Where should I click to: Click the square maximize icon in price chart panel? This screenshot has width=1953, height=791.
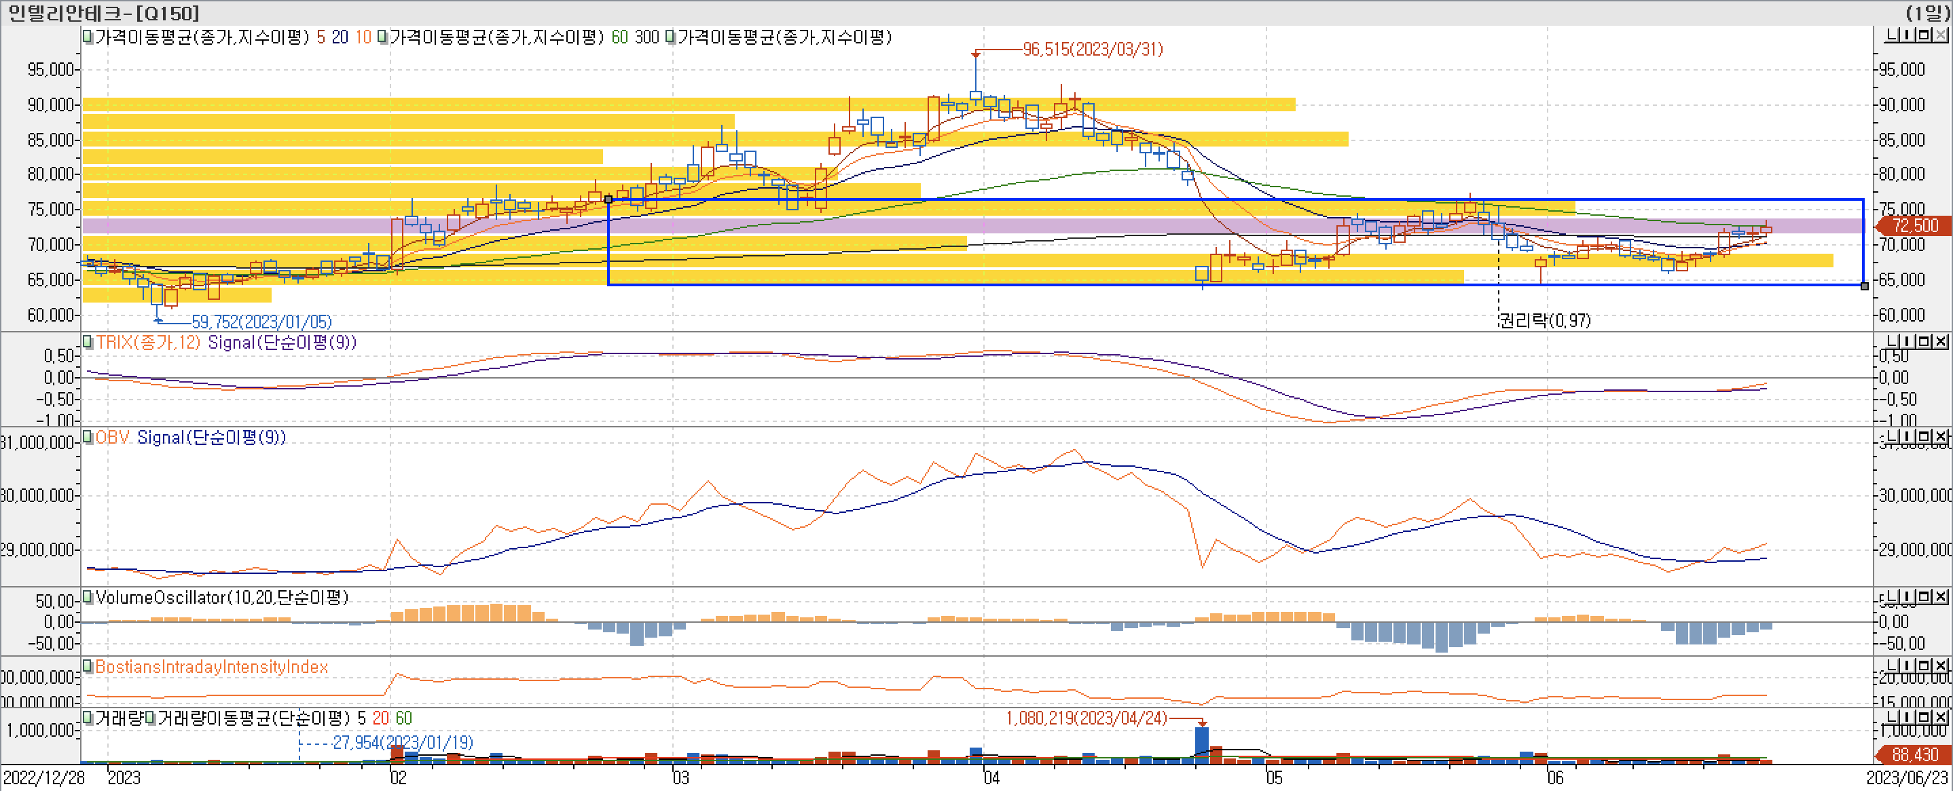(x=1924, y=35)
